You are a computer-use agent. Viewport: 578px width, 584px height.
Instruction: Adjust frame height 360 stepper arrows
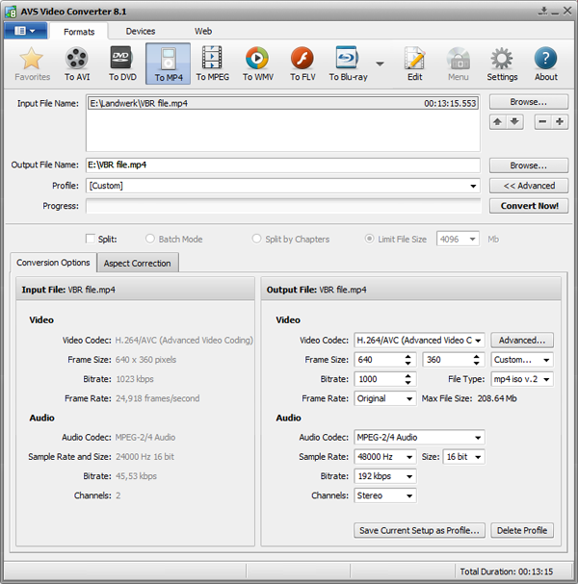pyautogui.click(x=477, y=360)
